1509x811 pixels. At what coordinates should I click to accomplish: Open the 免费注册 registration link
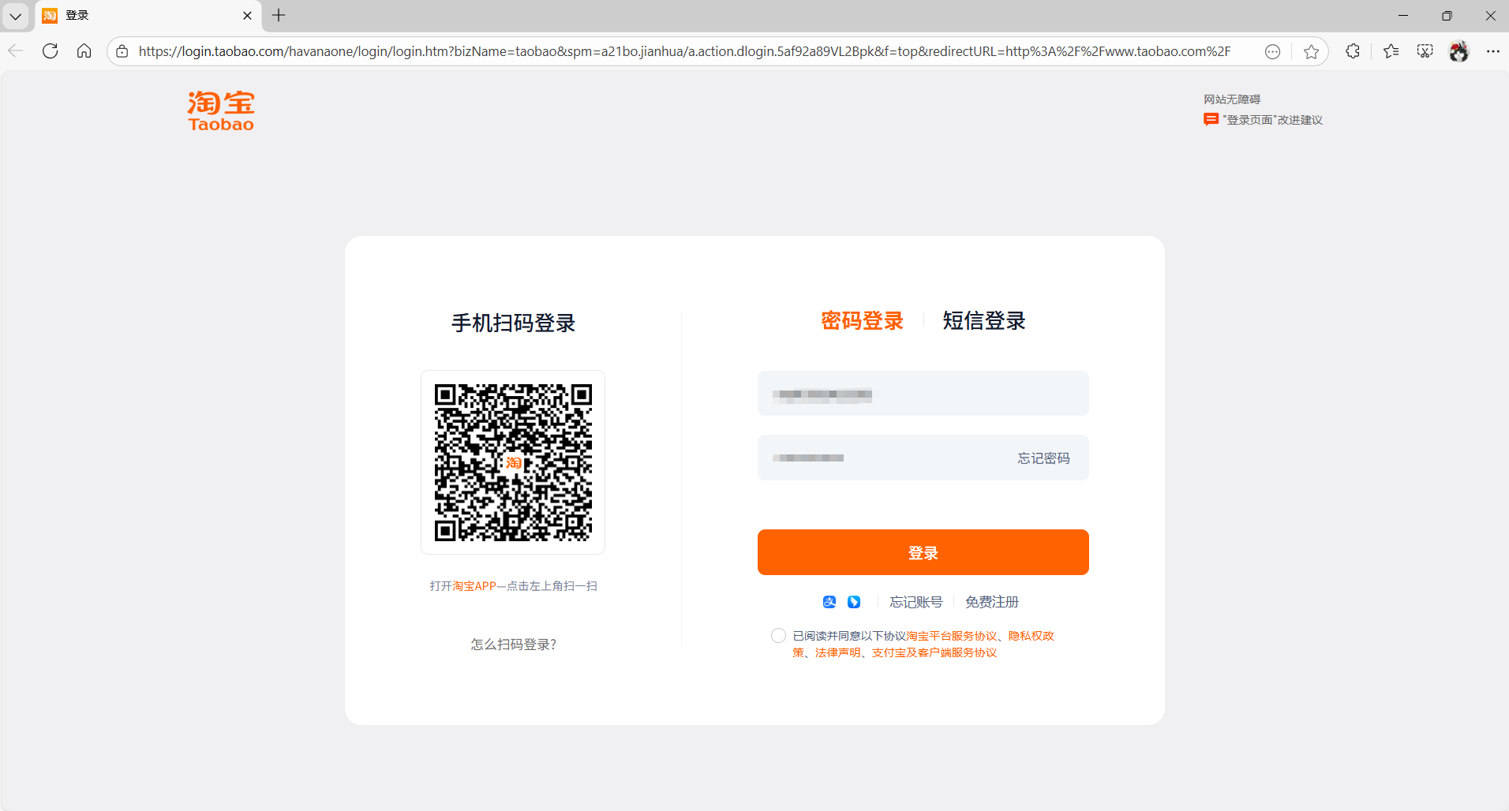coord(991,601)
